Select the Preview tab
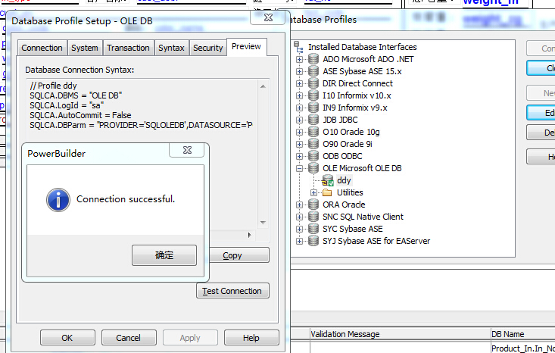 pyautogui.click(x=246, y=47)
